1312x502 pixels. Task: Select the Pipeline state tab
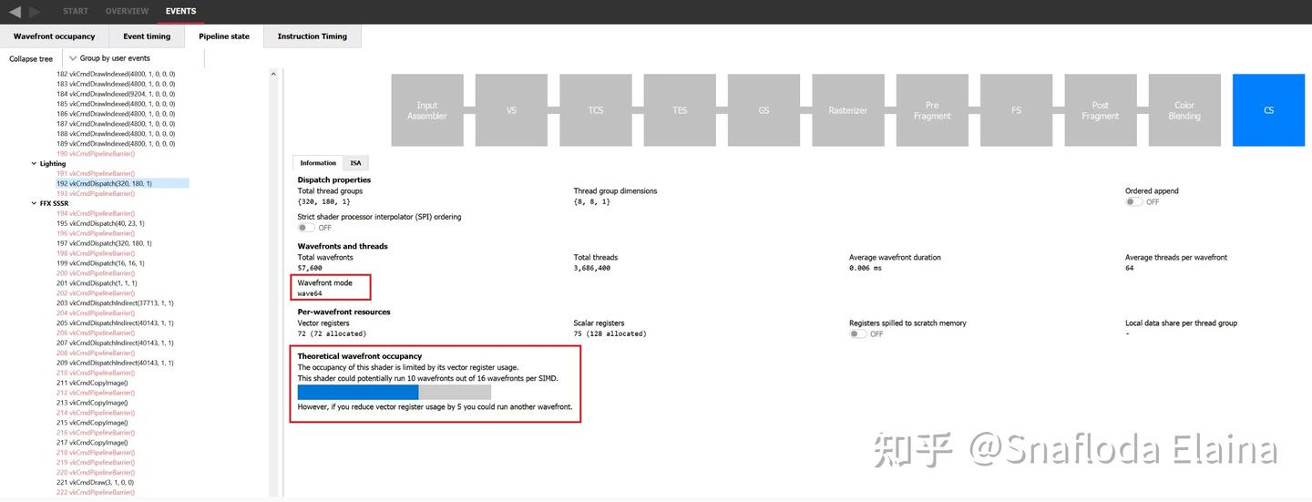[224, 36]
